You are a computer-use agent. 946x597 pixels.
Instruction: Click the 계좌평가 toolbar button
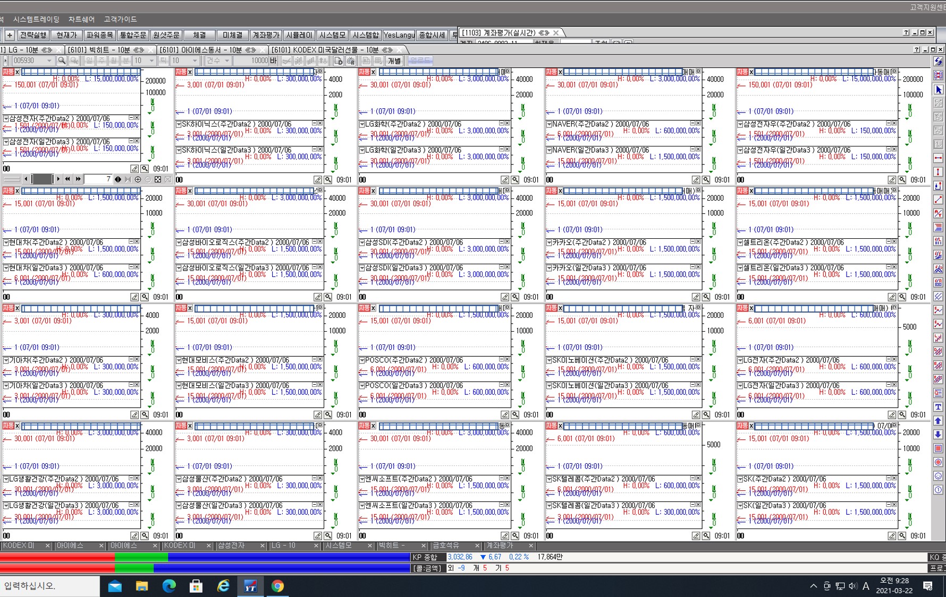click(266, 35)
